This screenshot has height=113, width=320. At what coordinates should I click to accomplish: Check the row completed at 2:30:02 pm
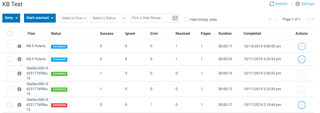pos(10,73)
